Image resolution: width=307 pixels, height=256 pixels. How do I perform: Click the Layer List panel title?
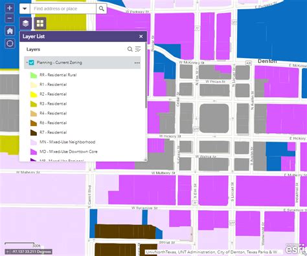(x=34, y=36)
